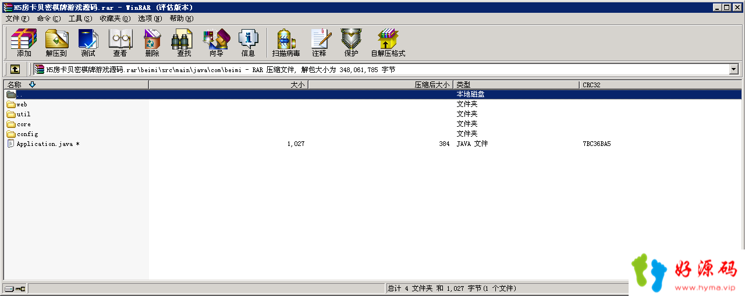The height and width of the screenshot is (296, 745).
Task: Open the 收藏夹(O) menu
Action: click(115, 19)
